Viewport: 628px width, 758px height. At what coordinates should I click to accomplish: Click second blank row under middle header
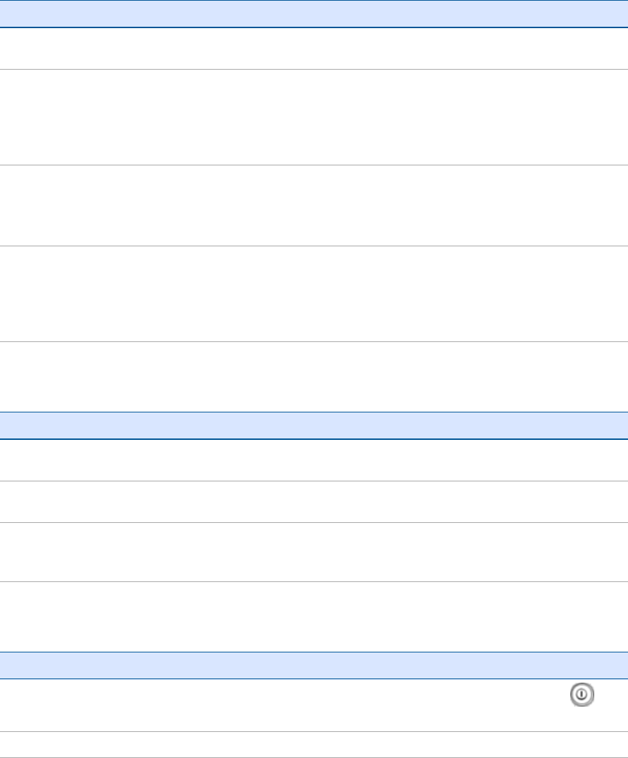point(314,501)
